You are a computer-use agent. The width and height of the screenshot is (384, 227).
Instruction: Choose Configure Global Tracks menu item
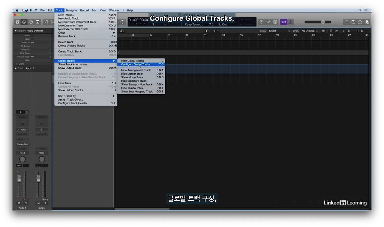coord(141,64)
